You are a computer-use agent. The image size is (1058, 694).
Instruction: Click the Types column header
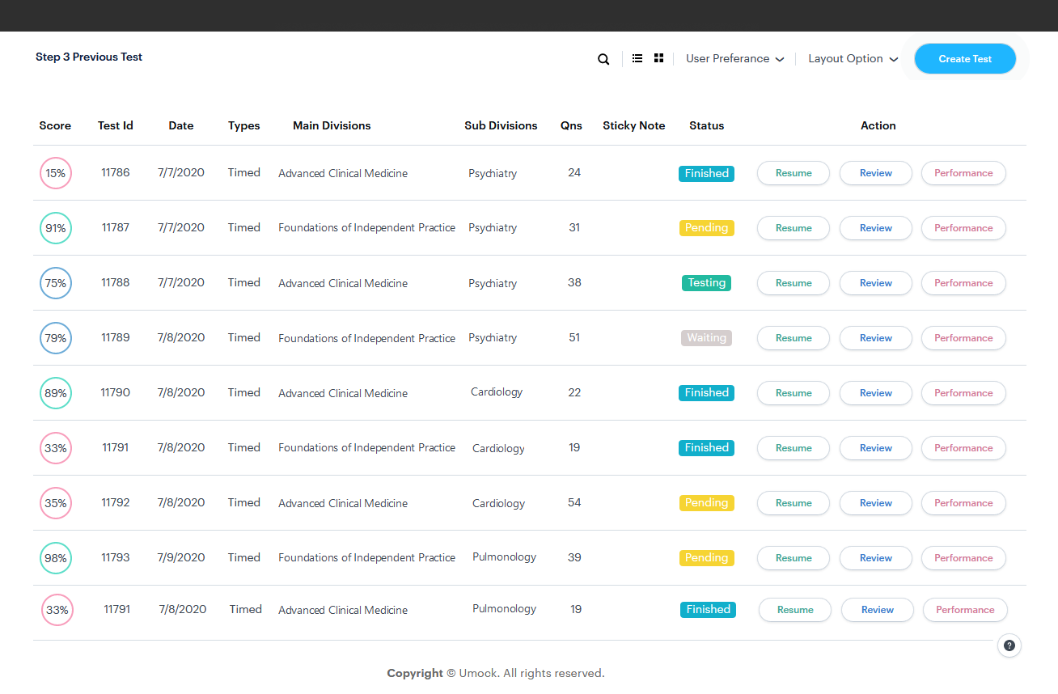244,126
